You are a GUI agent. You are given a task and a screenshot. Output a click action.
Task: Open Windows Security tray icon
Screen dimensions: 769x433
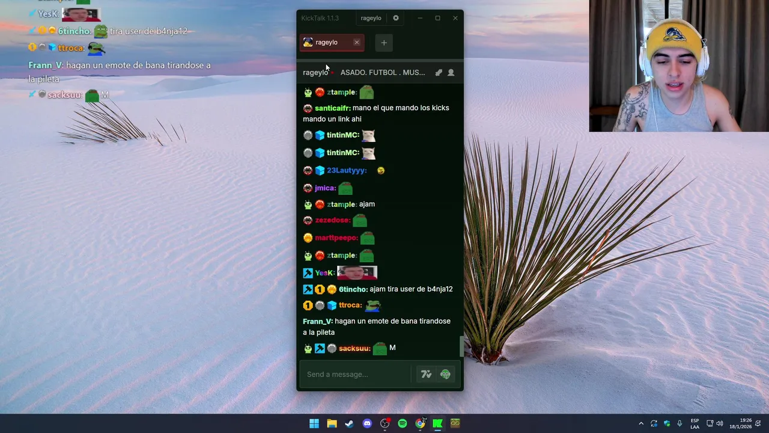tap(667, 423)
